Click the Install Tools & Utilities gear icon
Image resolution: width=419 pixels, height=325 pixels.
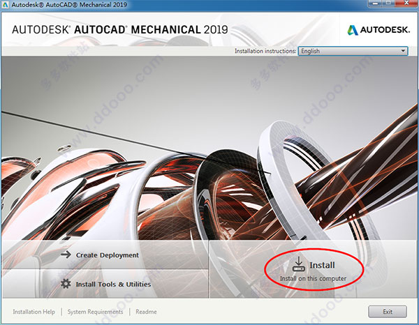pyautogui.click(x=66, y=284)
